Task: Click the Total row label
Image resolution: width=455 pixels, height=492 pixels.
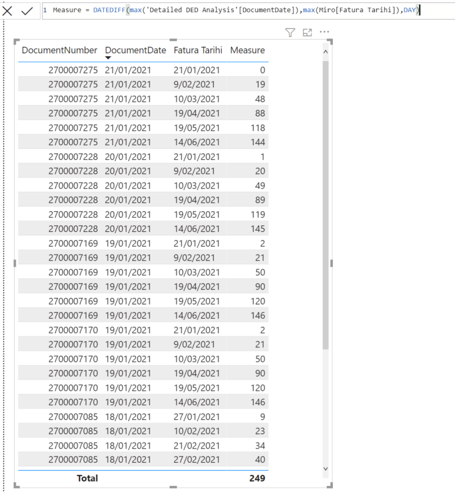Action: (87, 478)
